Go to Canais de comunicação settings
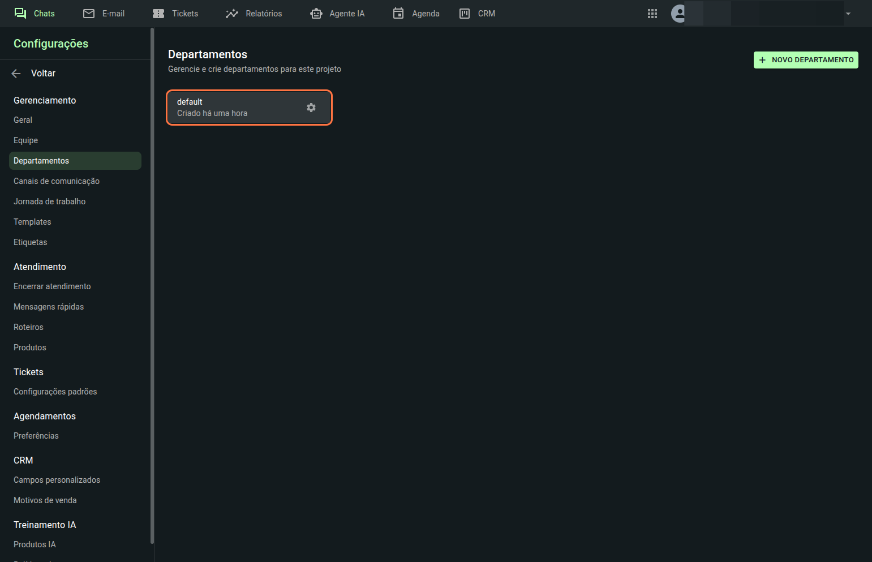This screenshot has height=562, width=872. (x=57, y=181)
